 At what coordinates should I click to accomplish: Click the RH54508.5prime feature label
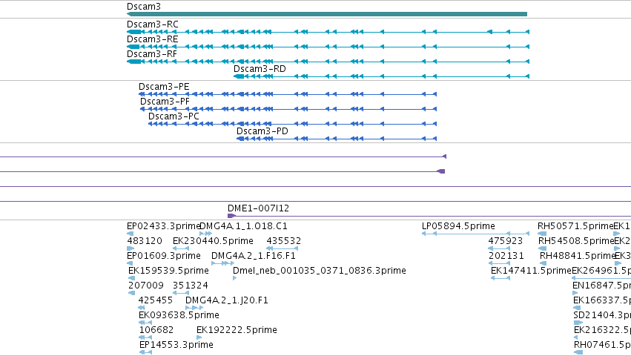[x=576, y=241]
